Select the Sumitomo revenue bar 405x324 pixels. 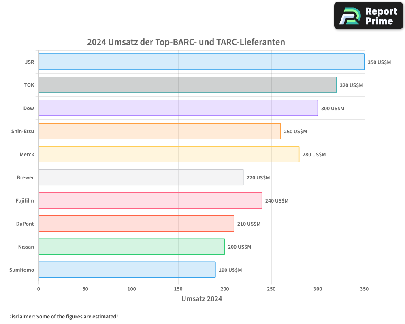(x=127, y=270)
